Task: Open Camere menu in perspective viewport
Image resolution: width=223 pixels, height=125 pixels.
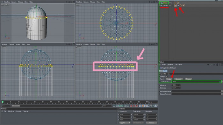Action: (x=14, y=2)
